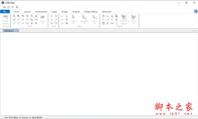Click the CLR clear selection icon
This screenshot has width=198, height=119.
(62, 23)
